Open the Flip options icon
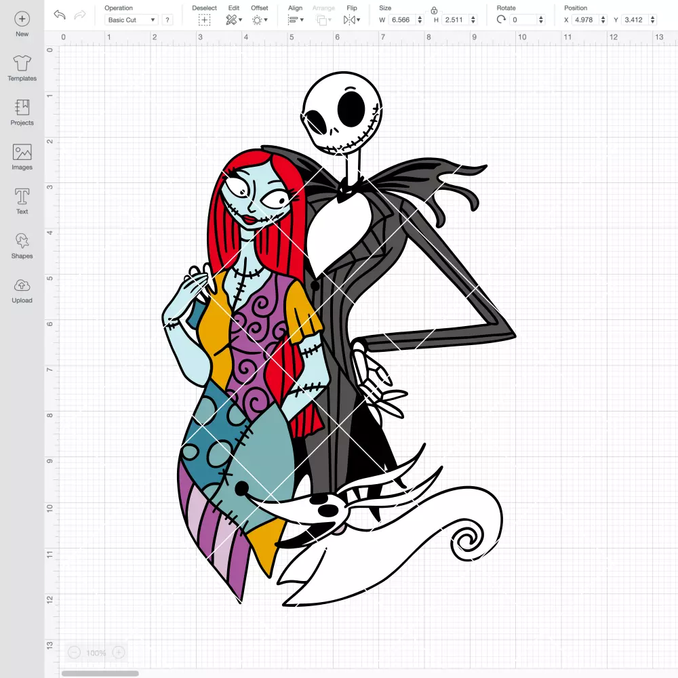 (349, 20)
